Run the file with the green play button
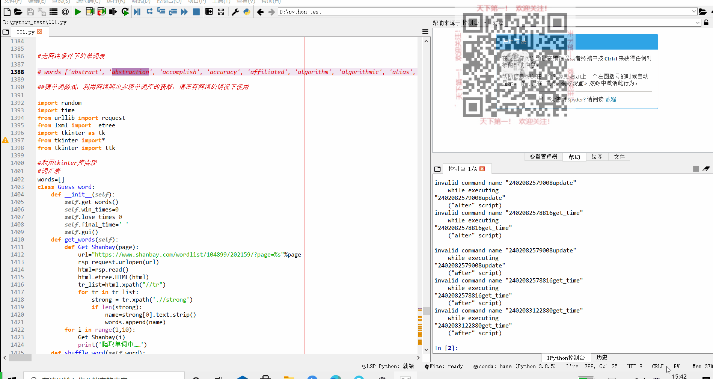 [x=78, y=12]
